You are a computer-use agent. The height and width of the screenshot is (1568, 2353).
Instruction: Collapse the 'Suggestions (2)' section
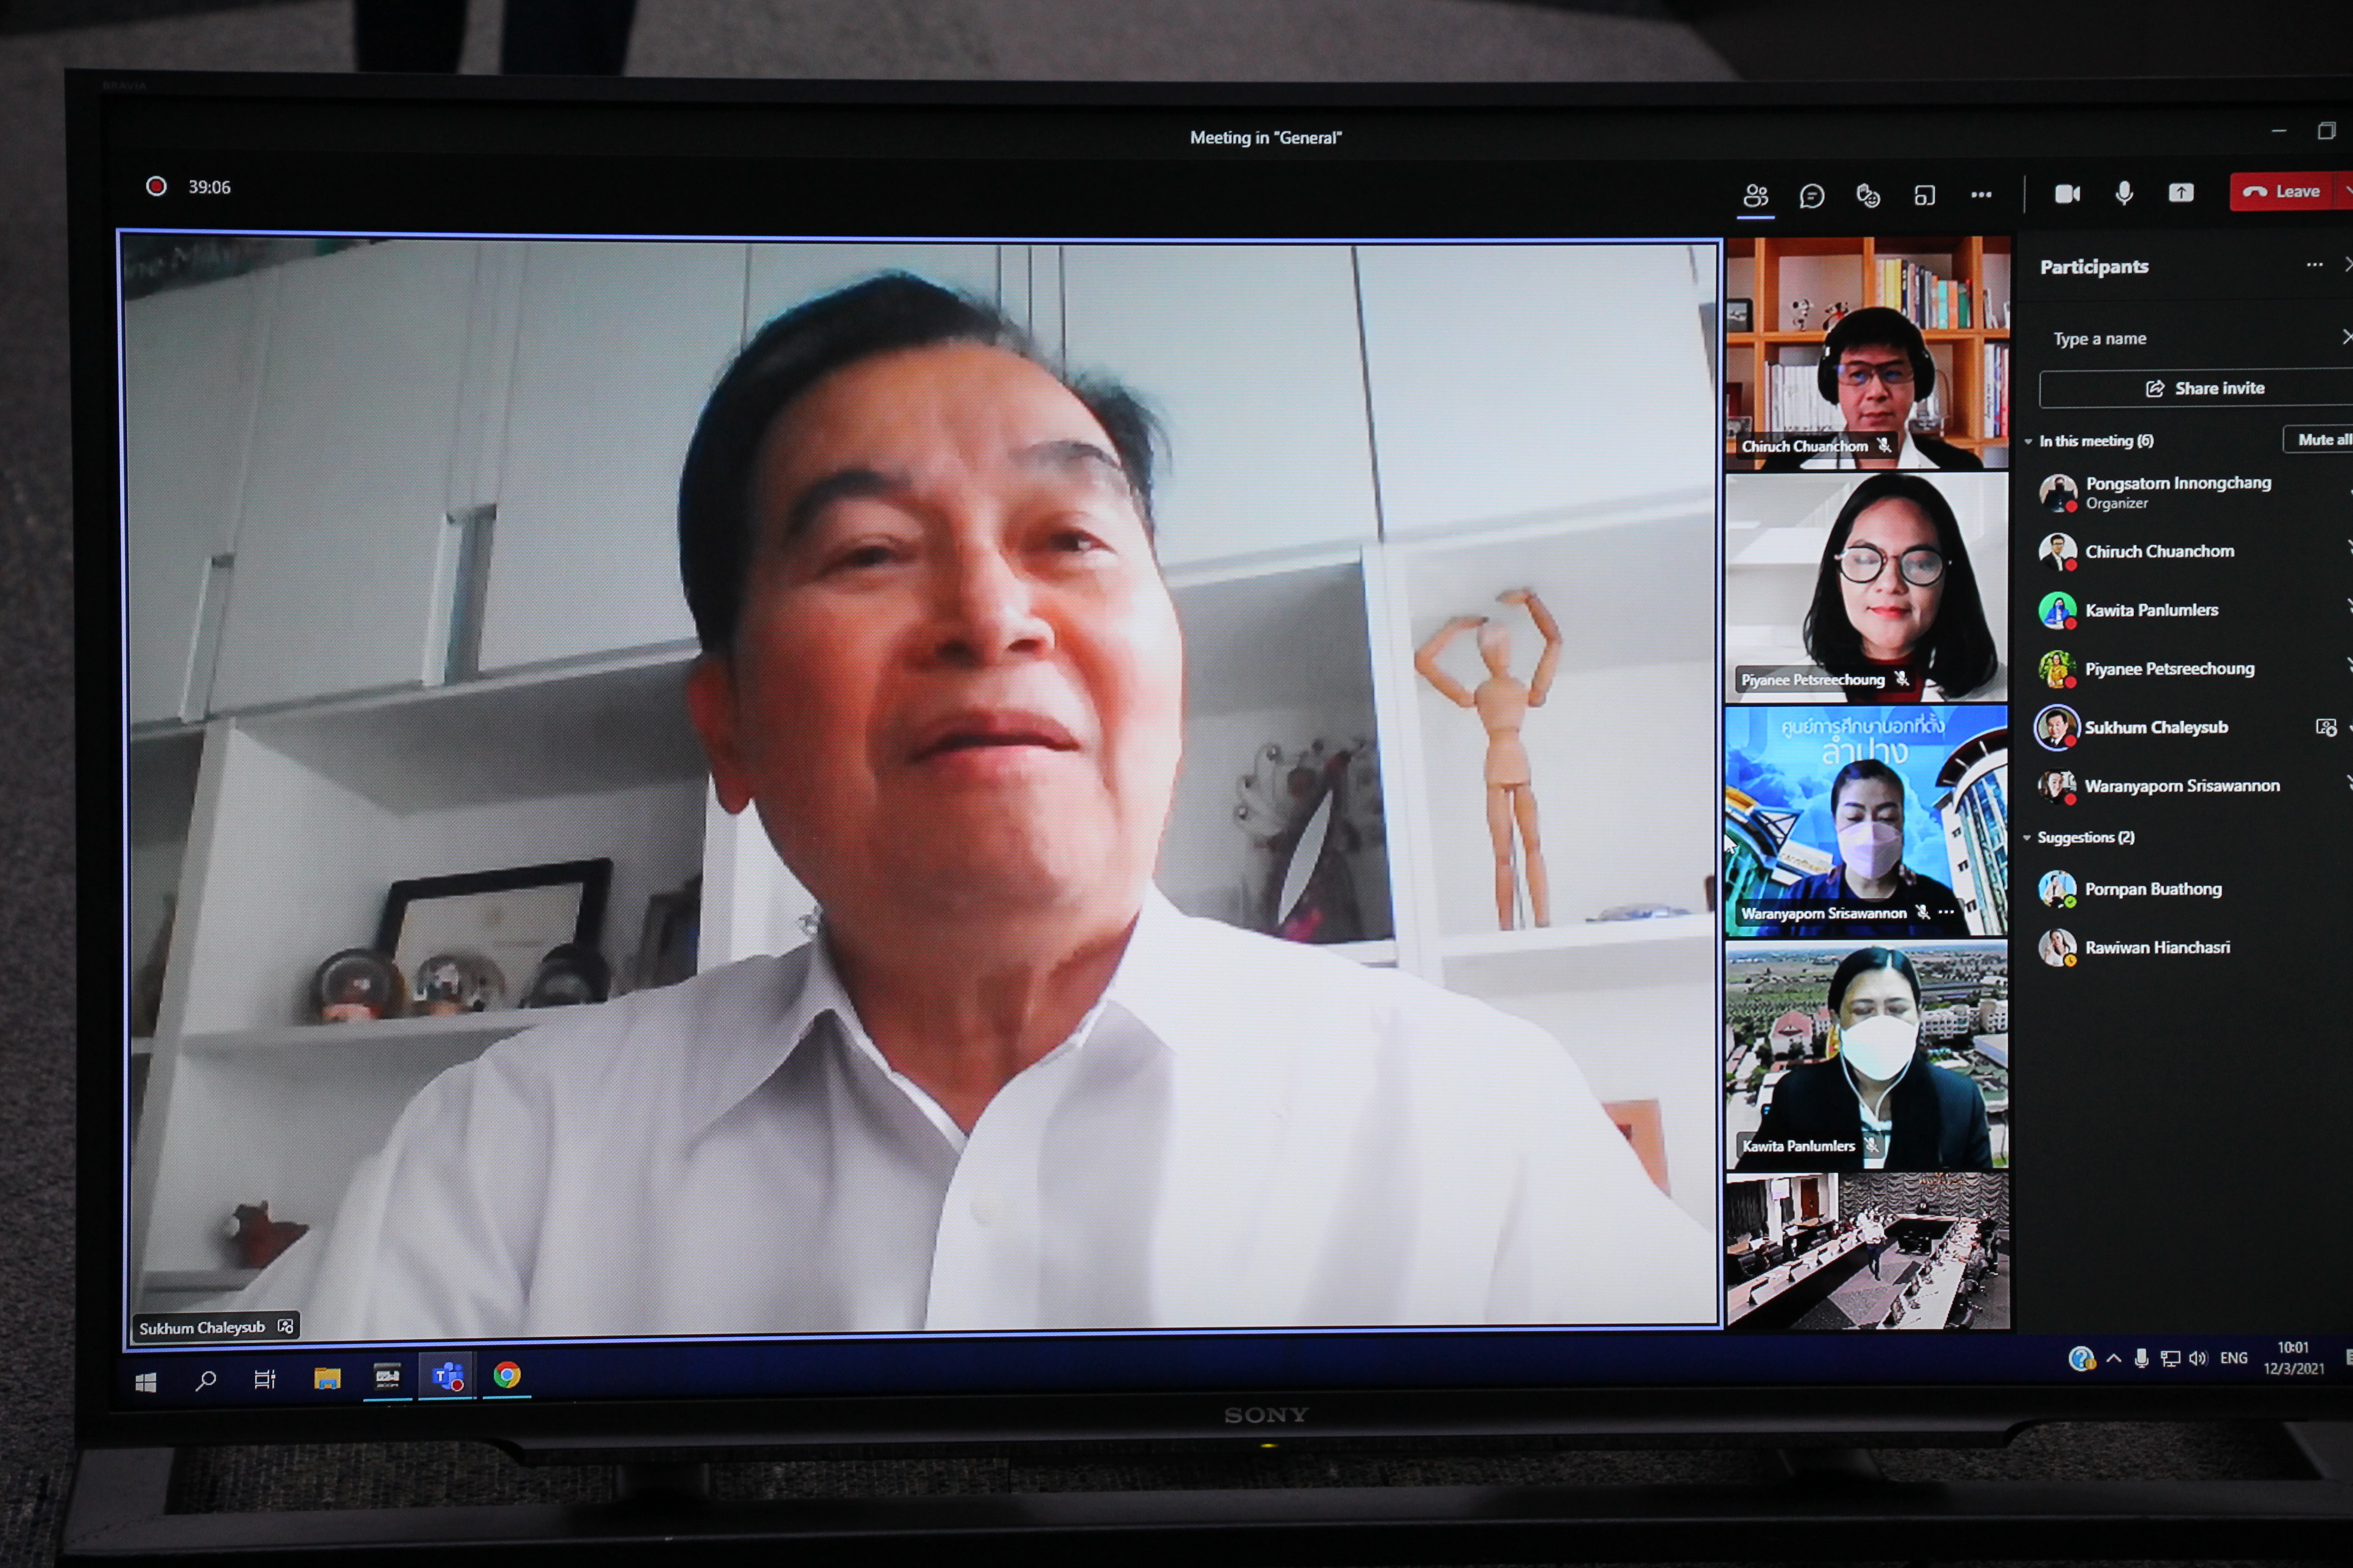click(2028, 837)
